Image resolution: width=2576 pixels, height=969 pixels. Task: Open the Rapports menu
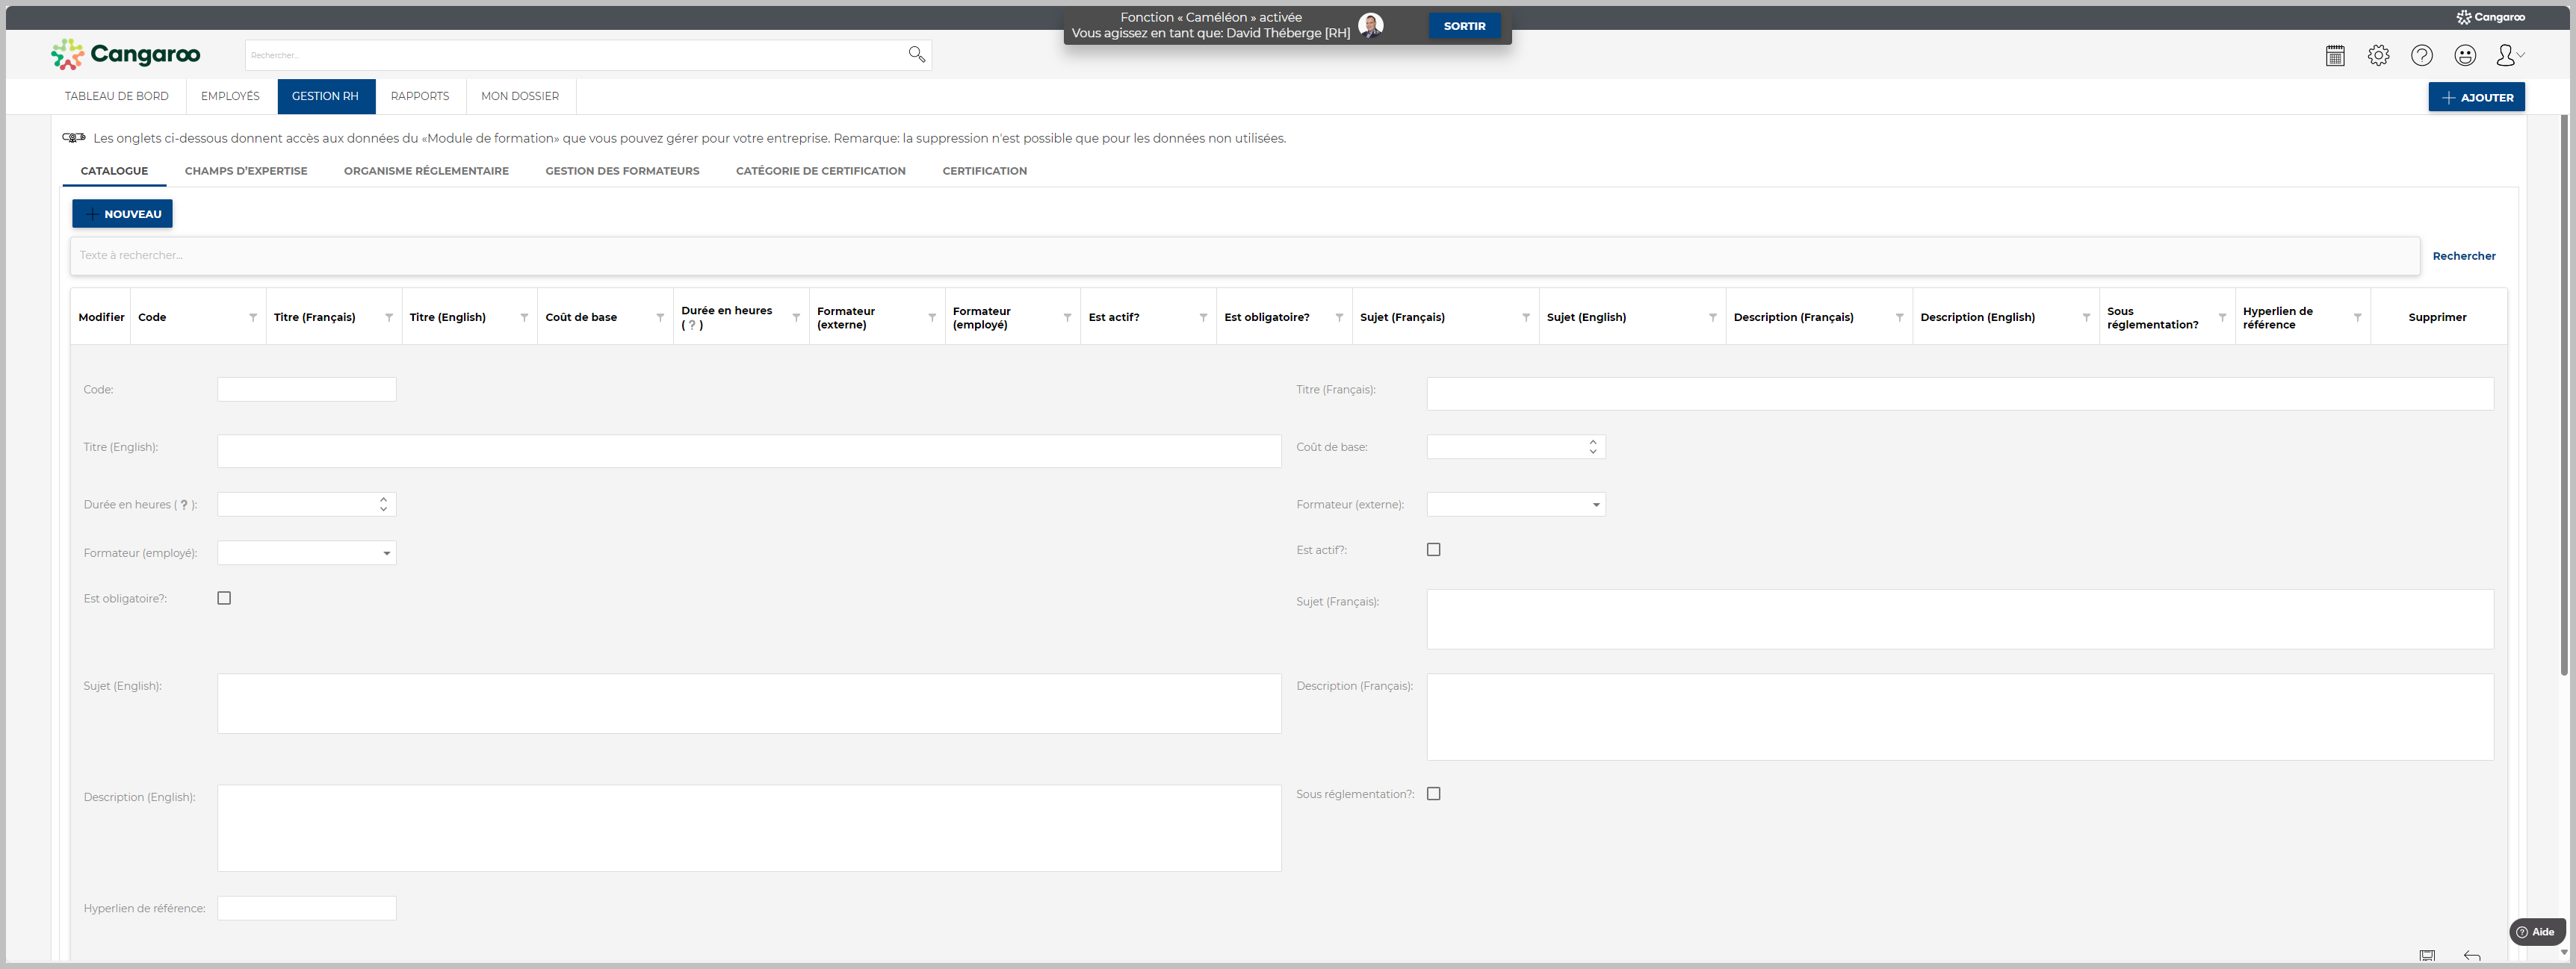419,97
